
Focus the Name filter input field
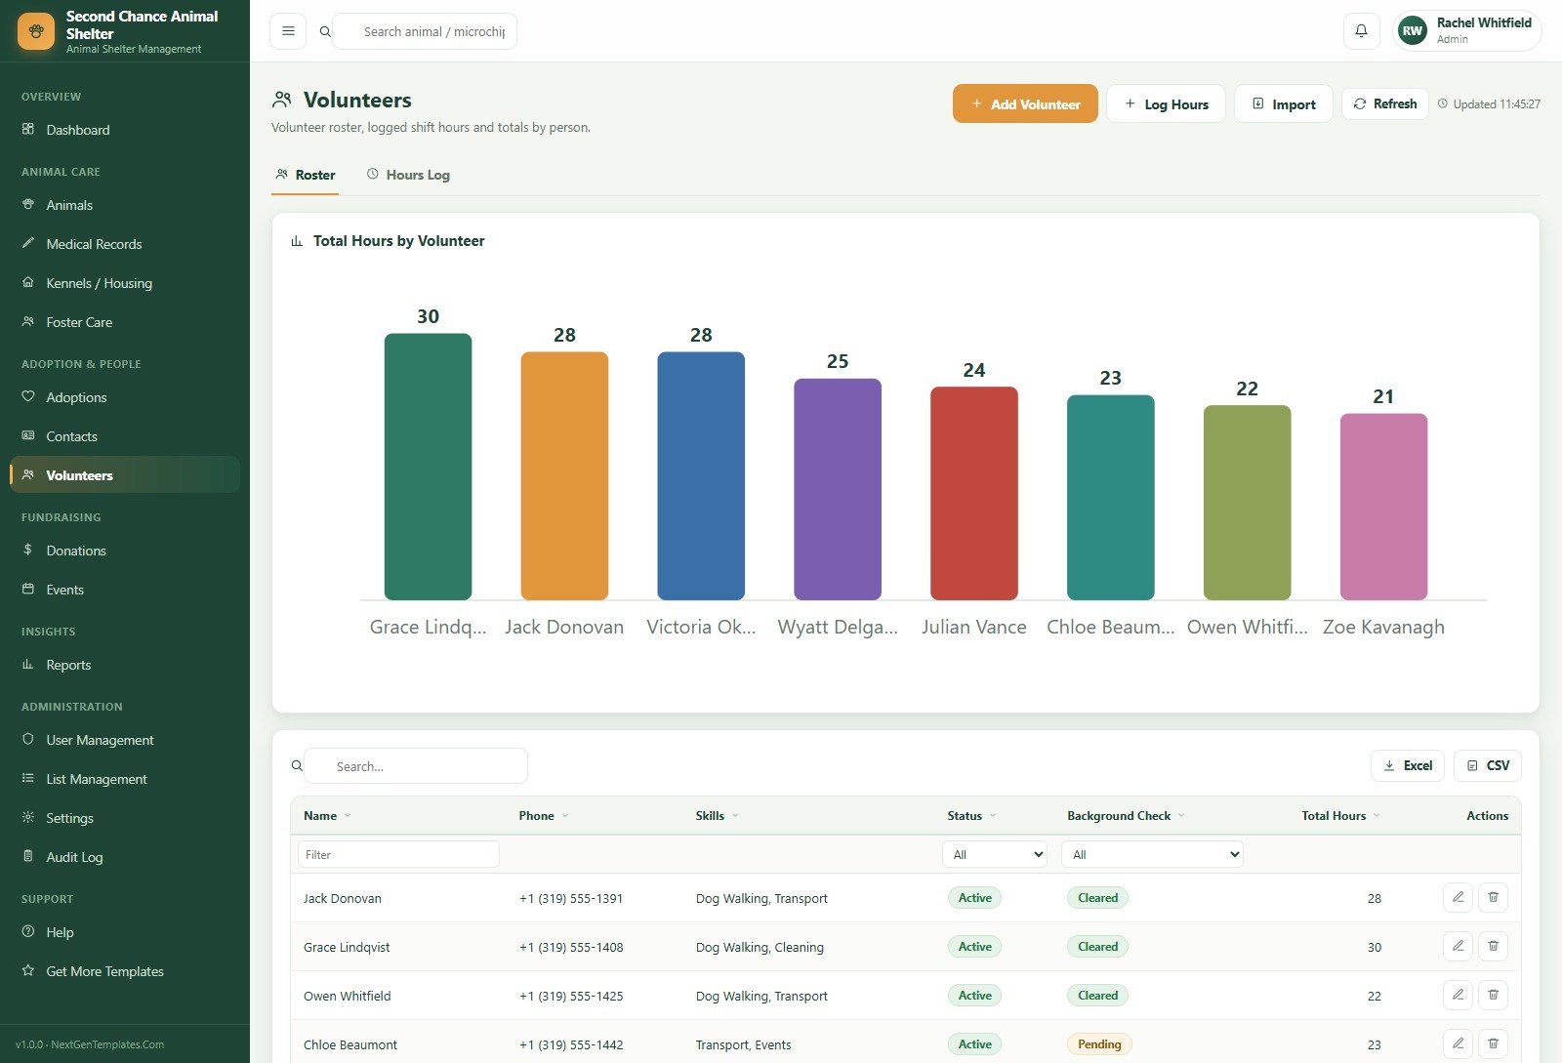398,854
